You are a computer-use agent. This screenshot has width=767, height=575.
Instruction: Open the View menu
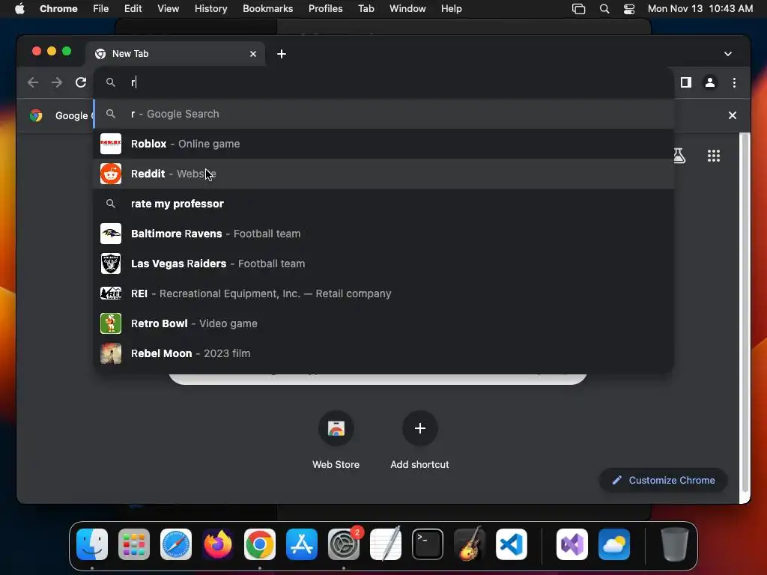tap(168, 8)
